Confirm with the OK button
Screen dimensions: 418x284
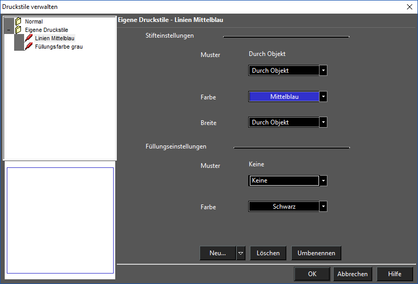point(312,274)
